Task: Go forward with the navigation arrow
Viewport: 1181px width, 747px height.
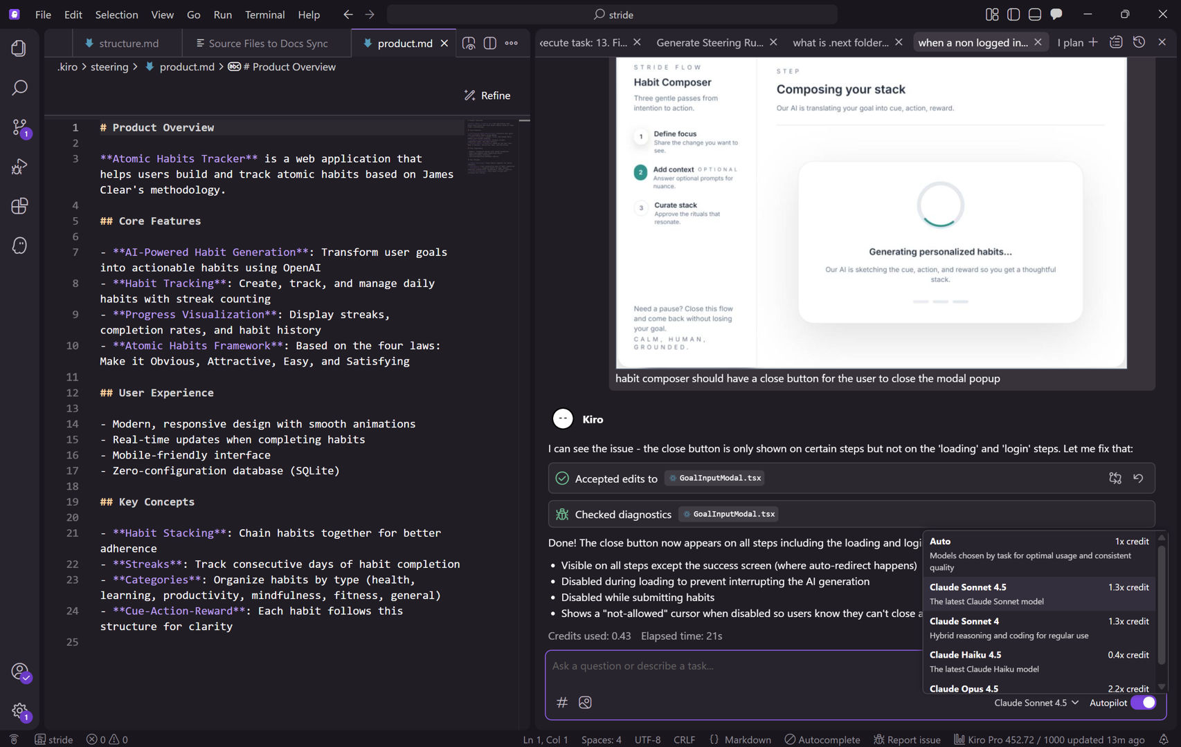Action: click(x=370, y=15)
